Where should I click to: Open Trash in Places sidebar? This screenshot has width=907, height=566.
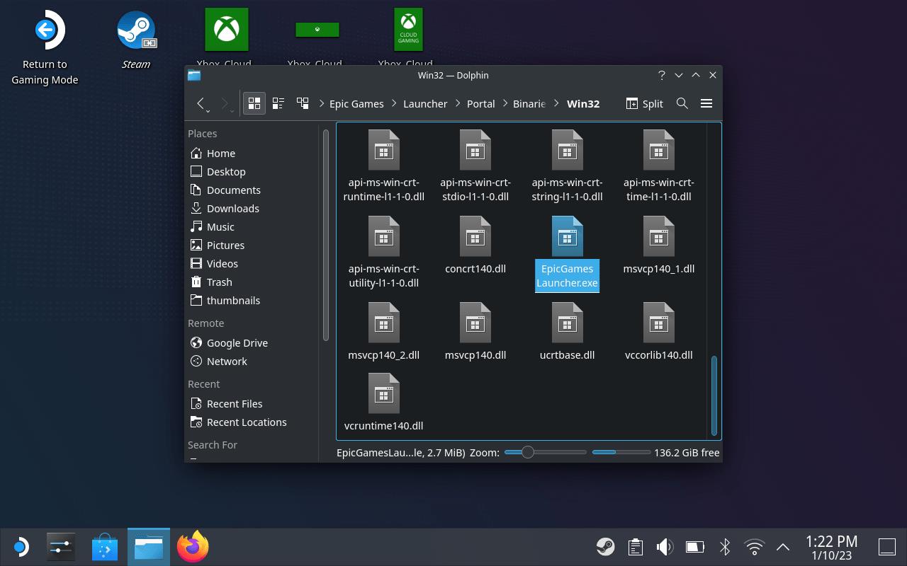pos(219,282)
